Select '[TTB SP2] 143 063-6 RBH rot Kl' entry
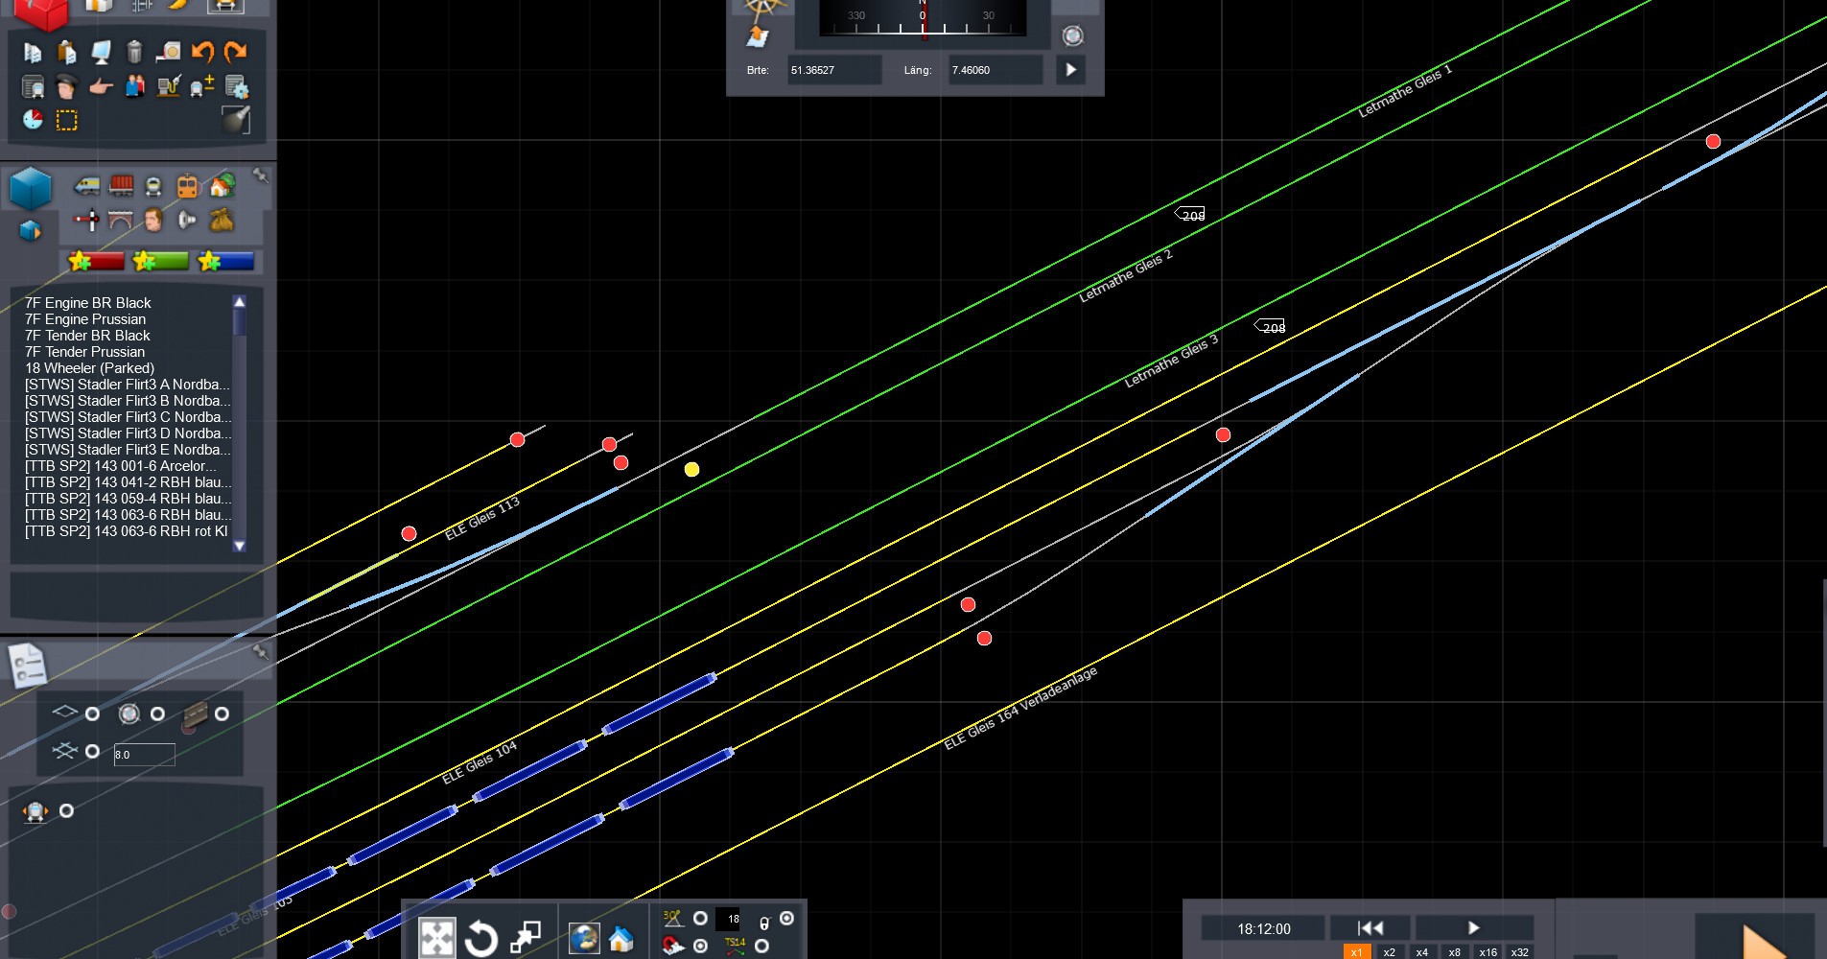Screen dimensions: 1827x959 pos(127,531)
